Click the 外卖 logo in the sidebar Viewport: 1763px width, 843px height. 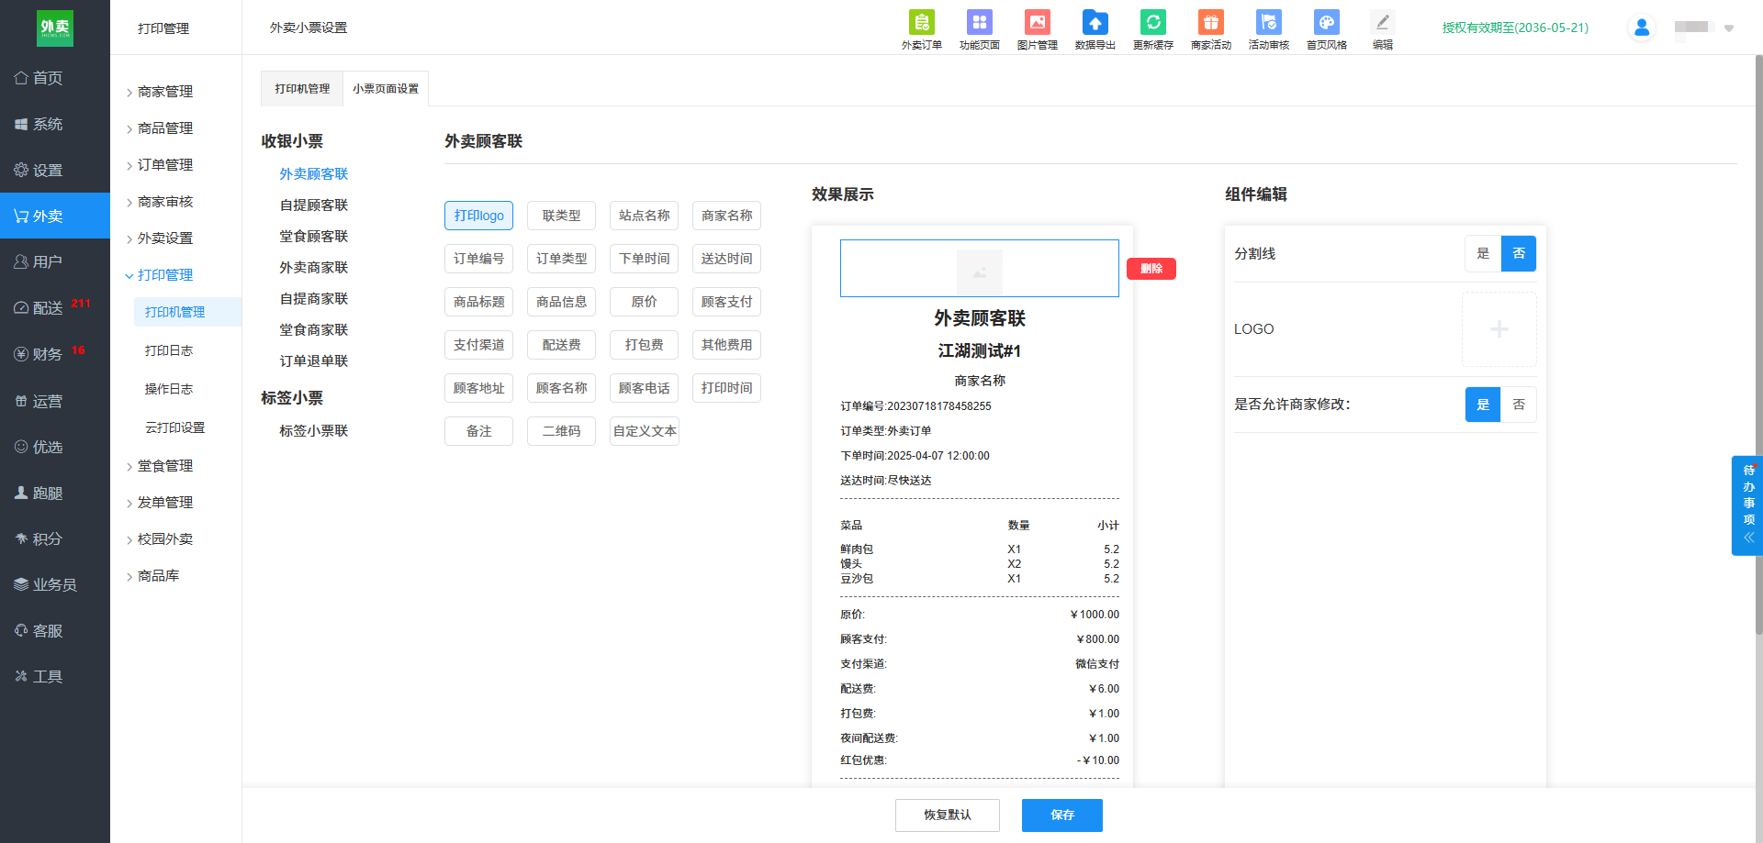[55, 28]
